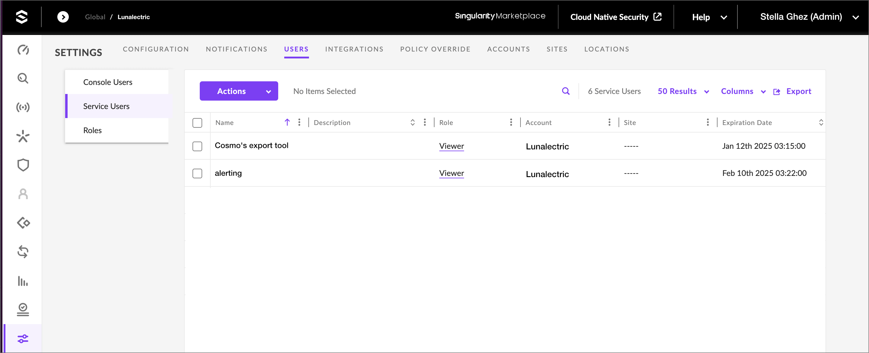Navigate to the Roles settings section
The image size is (869, 353).
click(x=92, y=130)
